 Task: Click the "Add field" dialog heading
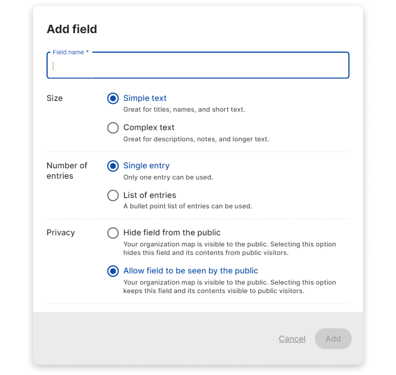click(72, 29)
